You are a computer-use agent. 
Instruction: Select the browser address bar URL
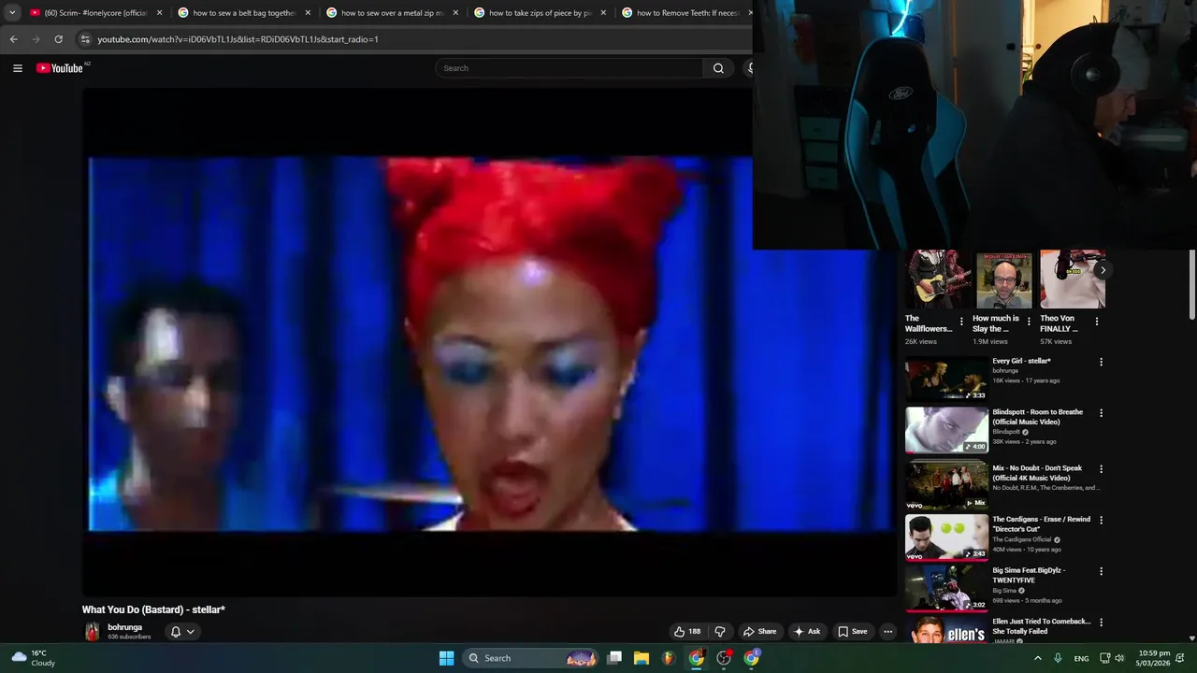[x=238, y=39]
